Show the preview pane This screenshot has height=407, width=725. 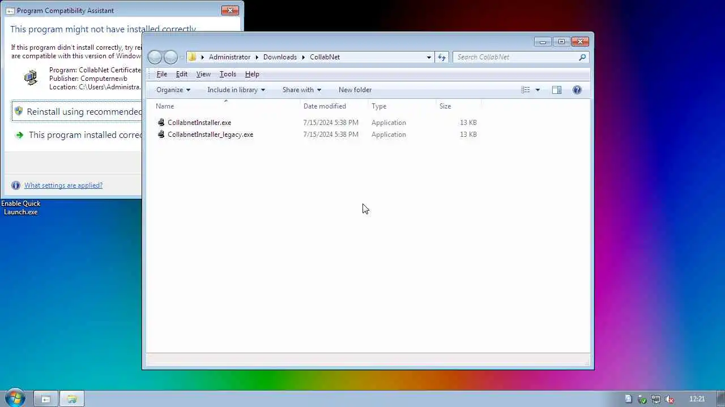(557, 90)
